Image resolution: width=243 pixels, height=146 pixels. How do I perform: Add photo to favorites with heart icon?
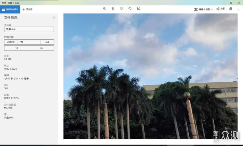(122, 9)
